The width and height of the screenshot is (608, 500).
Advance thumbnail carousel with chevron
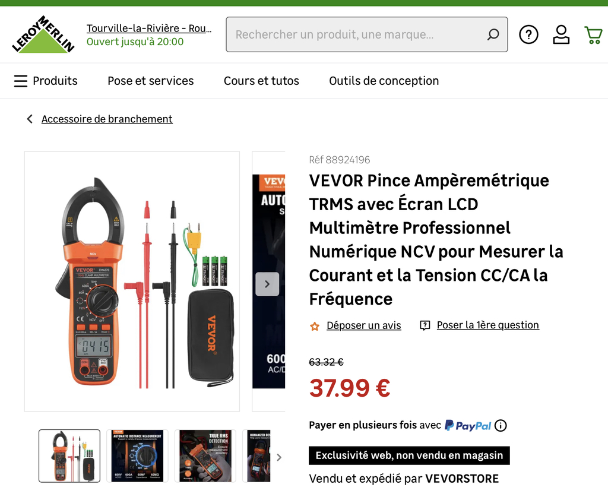click(279, 457)
